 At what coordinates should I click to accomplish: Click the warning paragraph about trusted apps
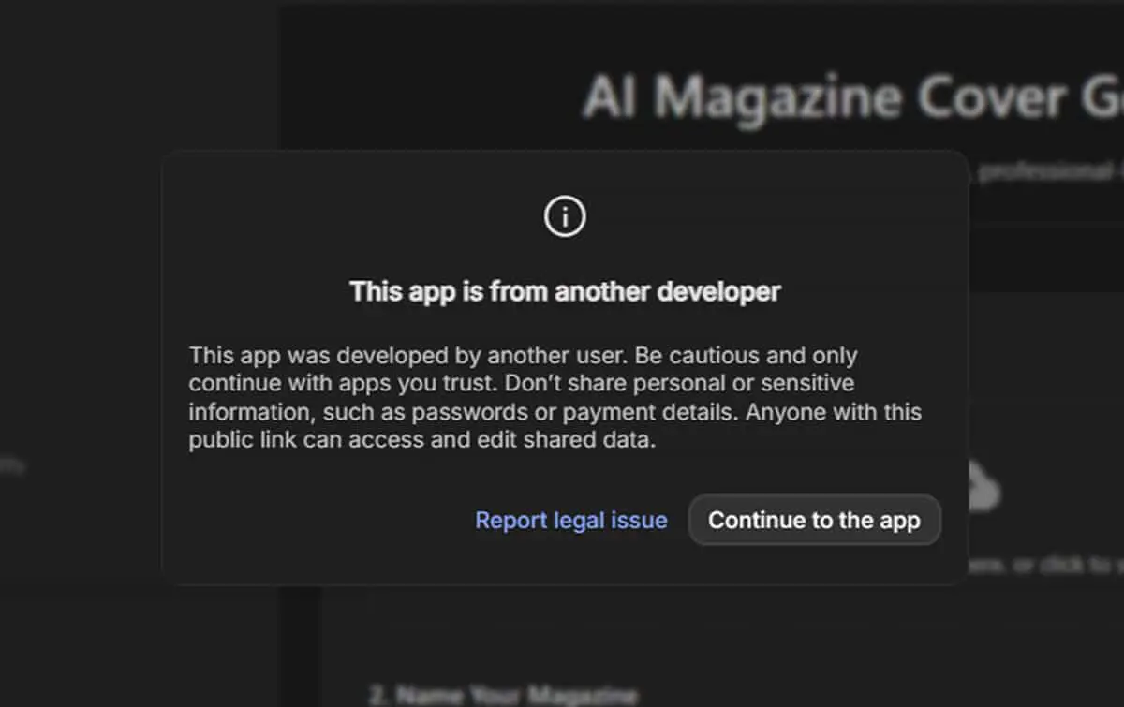pyautogui.click(x=556, y=398)
